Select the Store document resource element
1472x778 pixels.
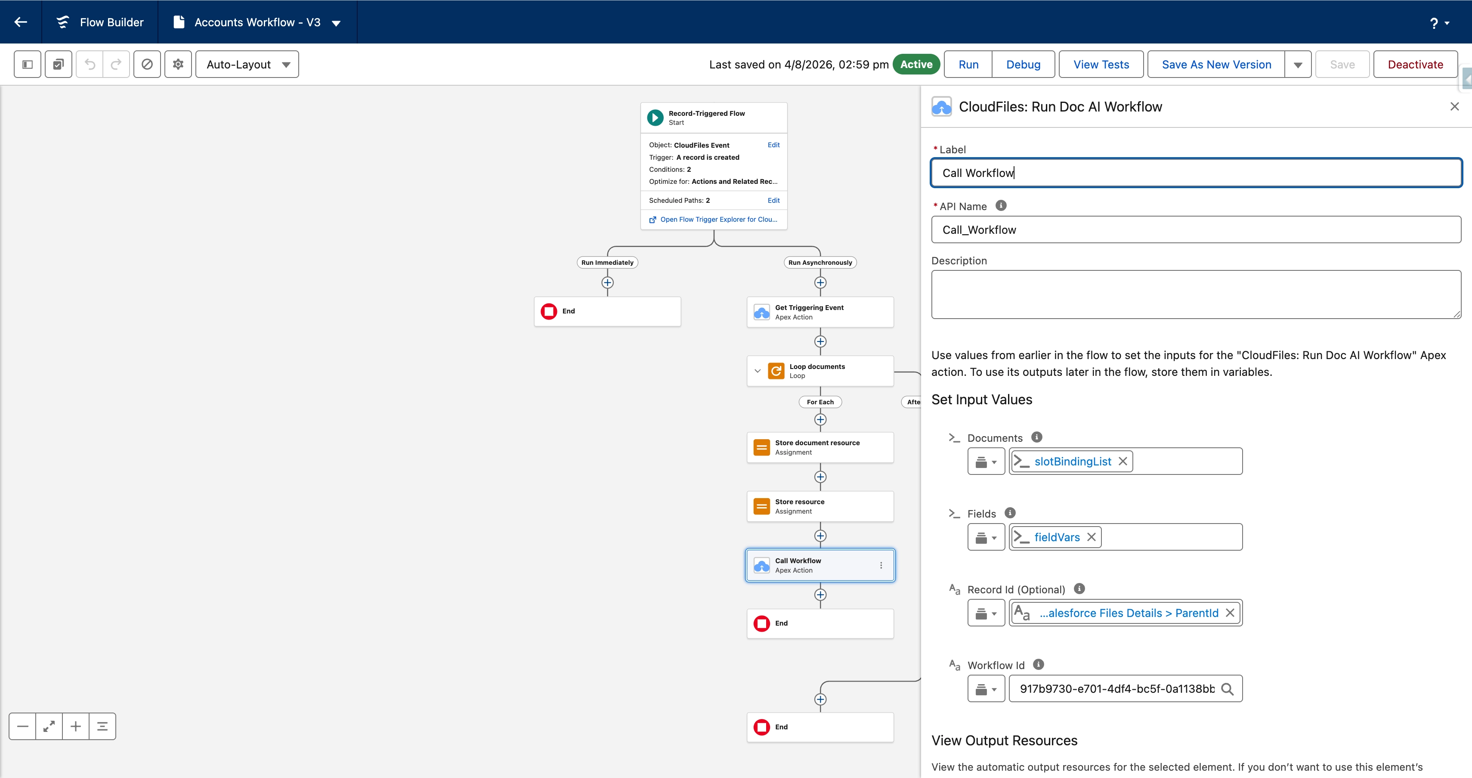(x=820, y=448)
